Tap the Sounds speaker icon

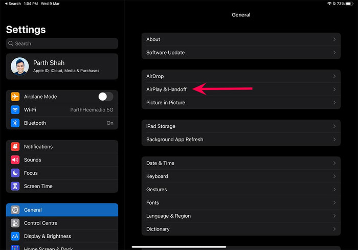[x=15, y=160]
